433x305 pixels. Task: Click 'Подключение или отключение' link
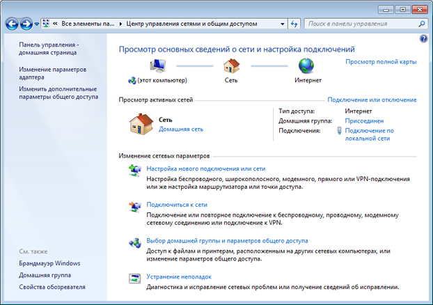pyautogui.click(x=372, y=100)
